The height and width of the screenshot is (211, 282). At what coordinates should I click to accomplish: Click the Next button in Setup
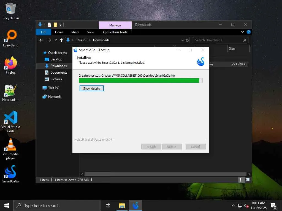(172, 147)
